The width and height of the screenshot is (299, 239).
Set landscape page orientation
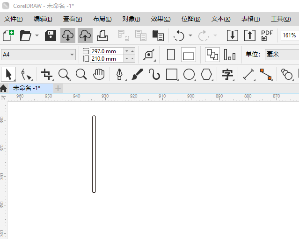tap(189, 55)
